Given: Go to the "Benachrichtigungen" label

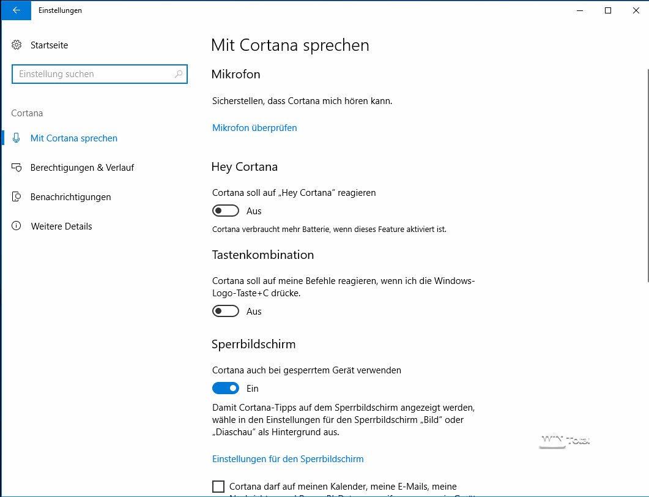Looking at the screenshot, I should (71, 197).
